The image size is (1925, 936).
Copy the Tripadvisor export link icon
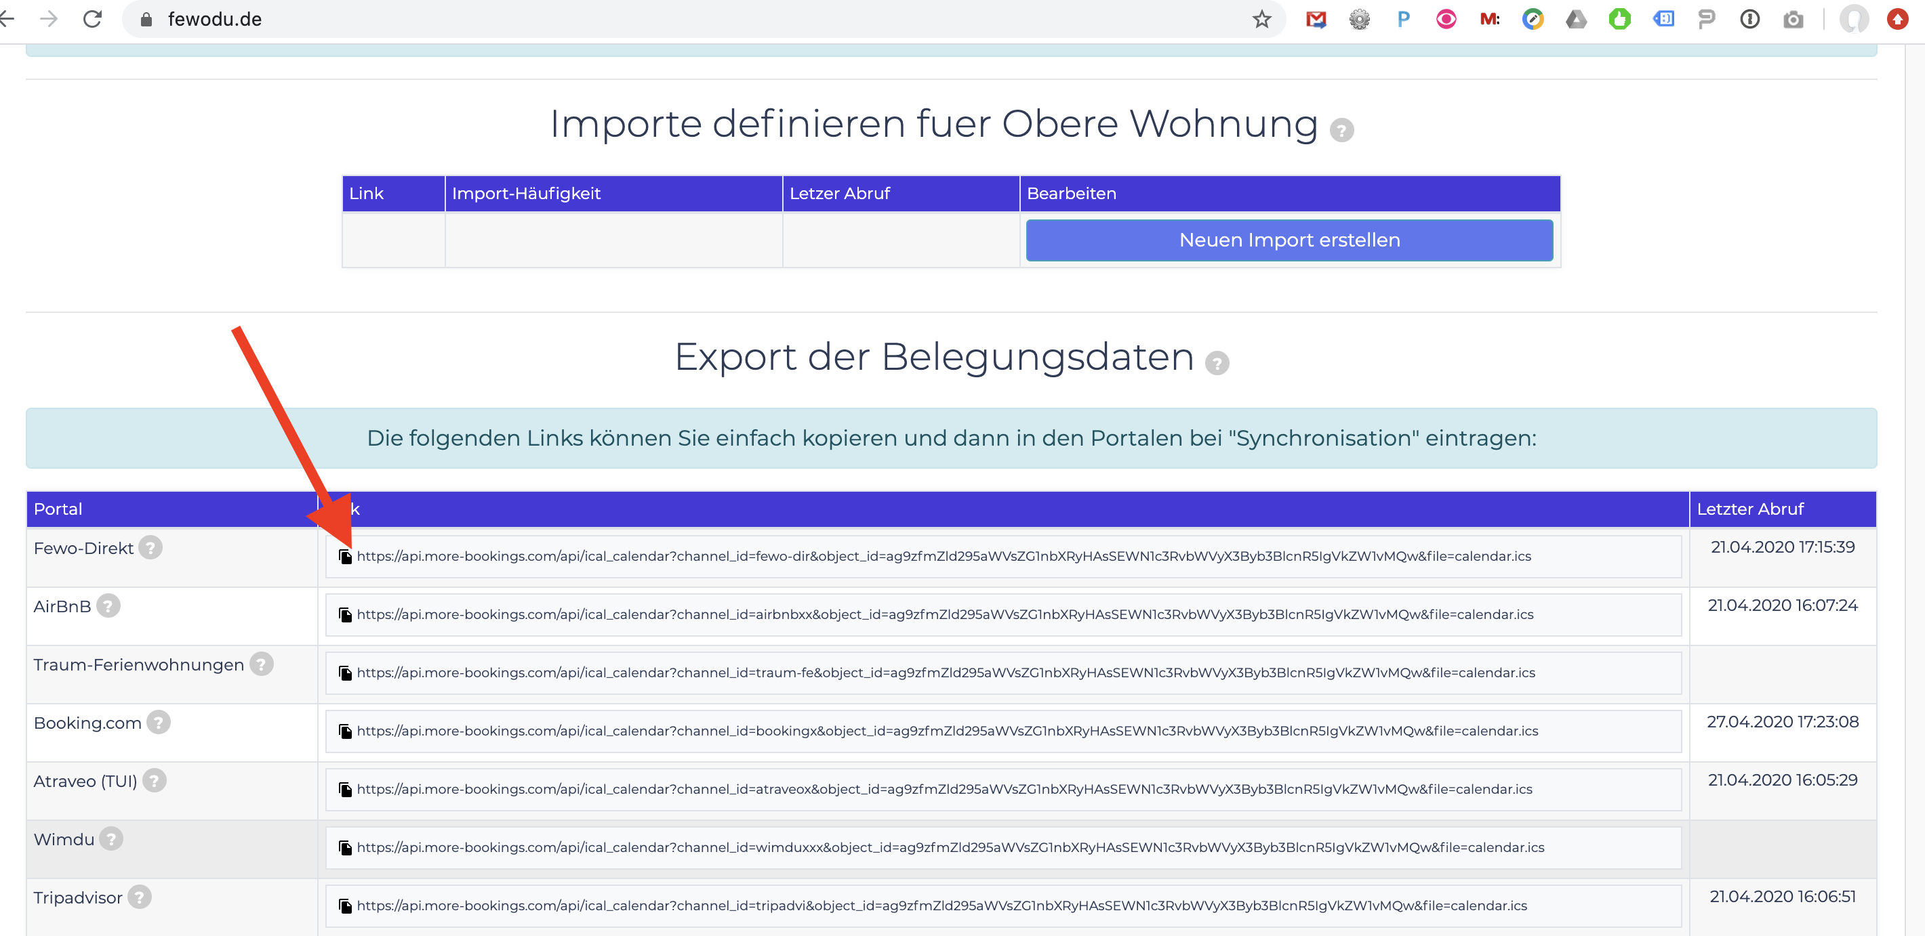(x=345, y=906)
